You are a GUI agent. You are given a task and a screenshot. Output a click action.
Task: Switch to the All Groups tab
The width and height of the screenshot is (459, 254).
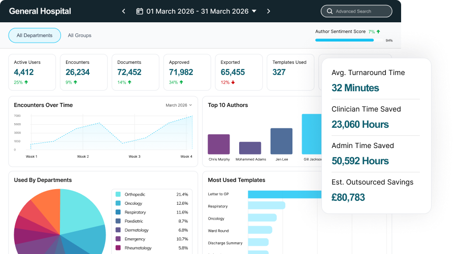click(x=80, y=35)
